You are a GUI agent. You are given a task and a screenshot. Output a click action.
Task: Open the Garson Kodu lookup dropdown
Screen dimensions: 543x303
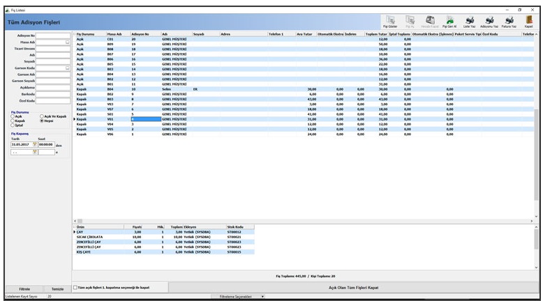68,68
